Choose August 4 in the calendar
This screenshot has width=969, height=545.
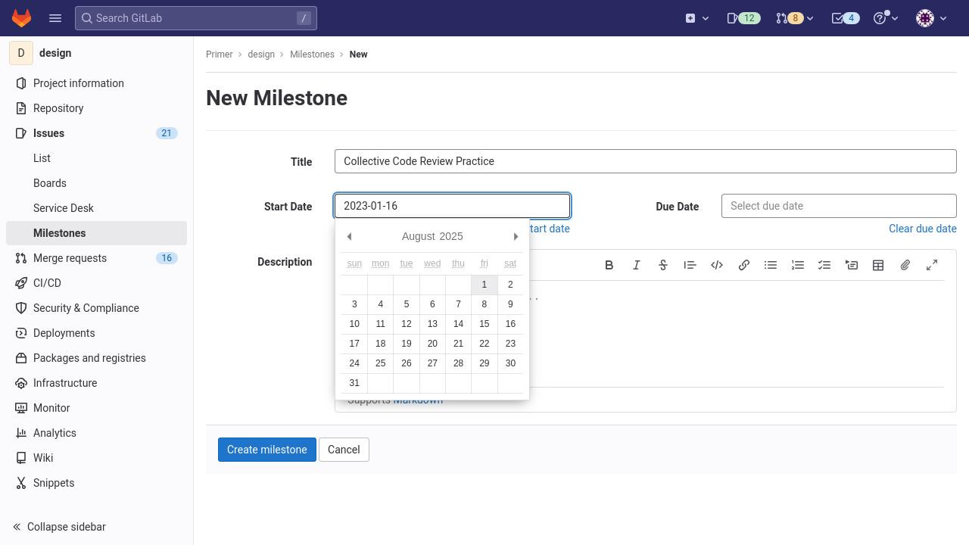(380, 304)
